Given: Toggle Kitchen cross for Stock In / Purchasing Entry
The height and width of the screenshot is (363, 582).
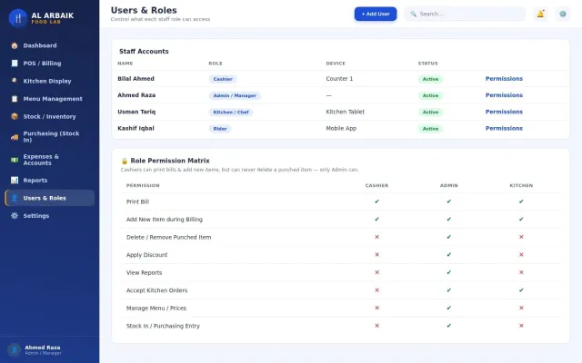Looking at the screenshot, I should click(x=521, y=326).
